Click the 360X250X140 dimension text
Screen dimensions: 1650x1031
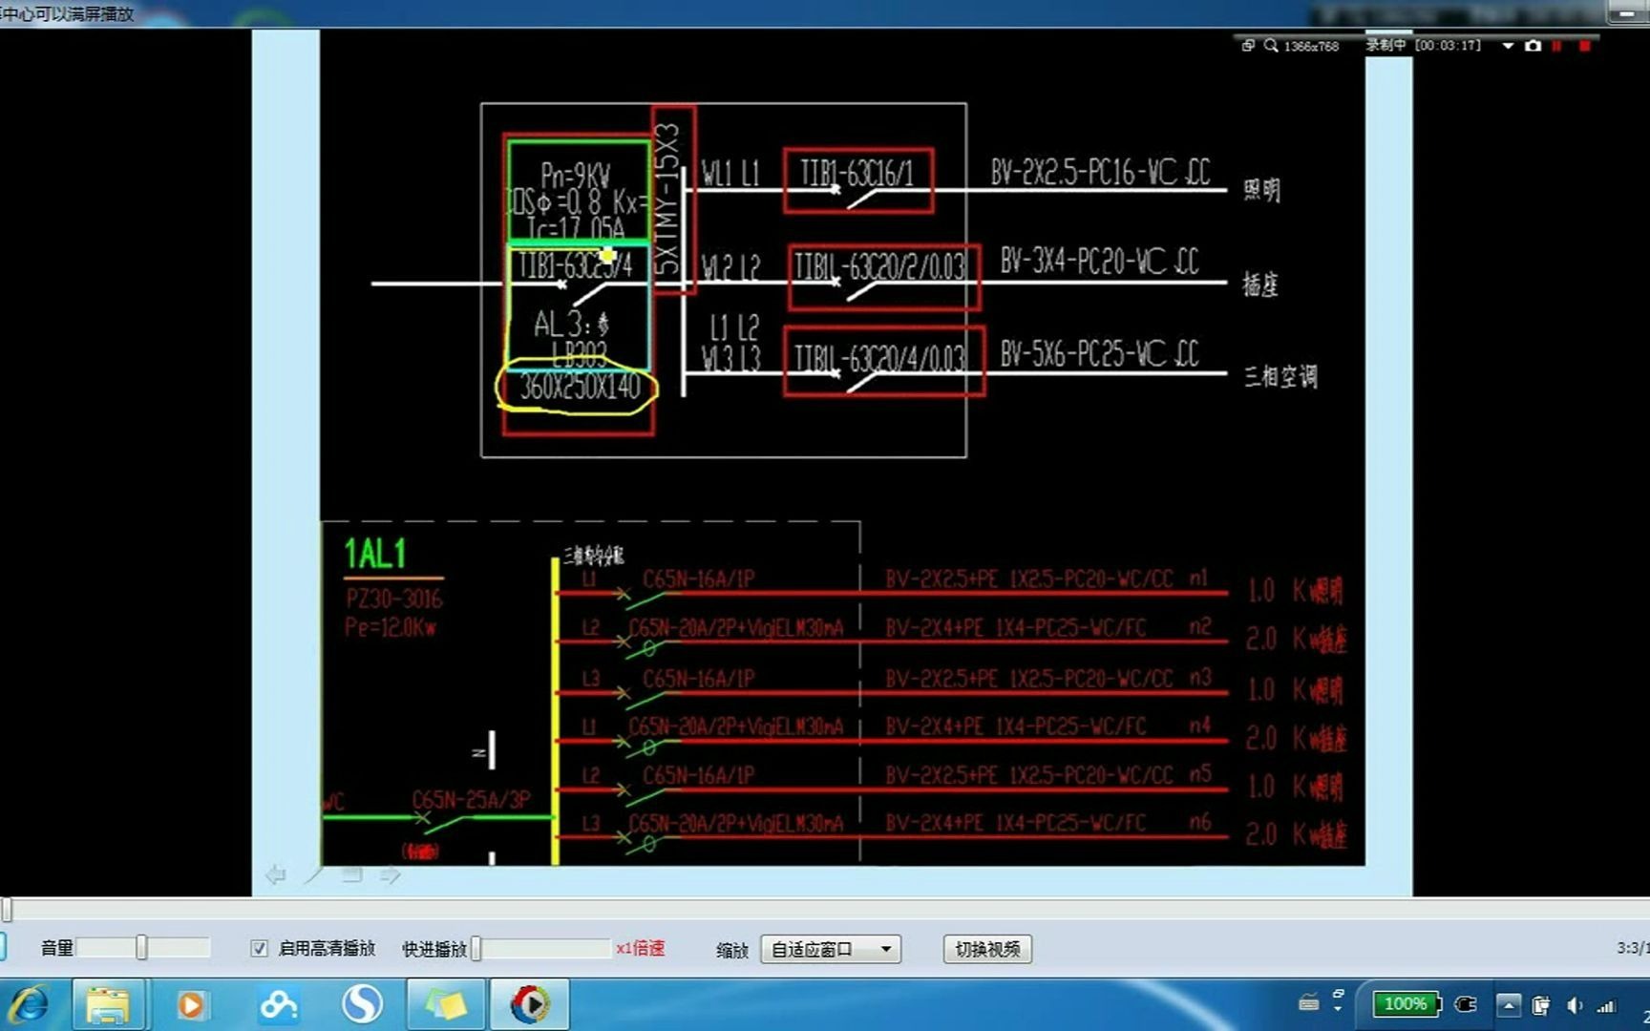(580, 387)
